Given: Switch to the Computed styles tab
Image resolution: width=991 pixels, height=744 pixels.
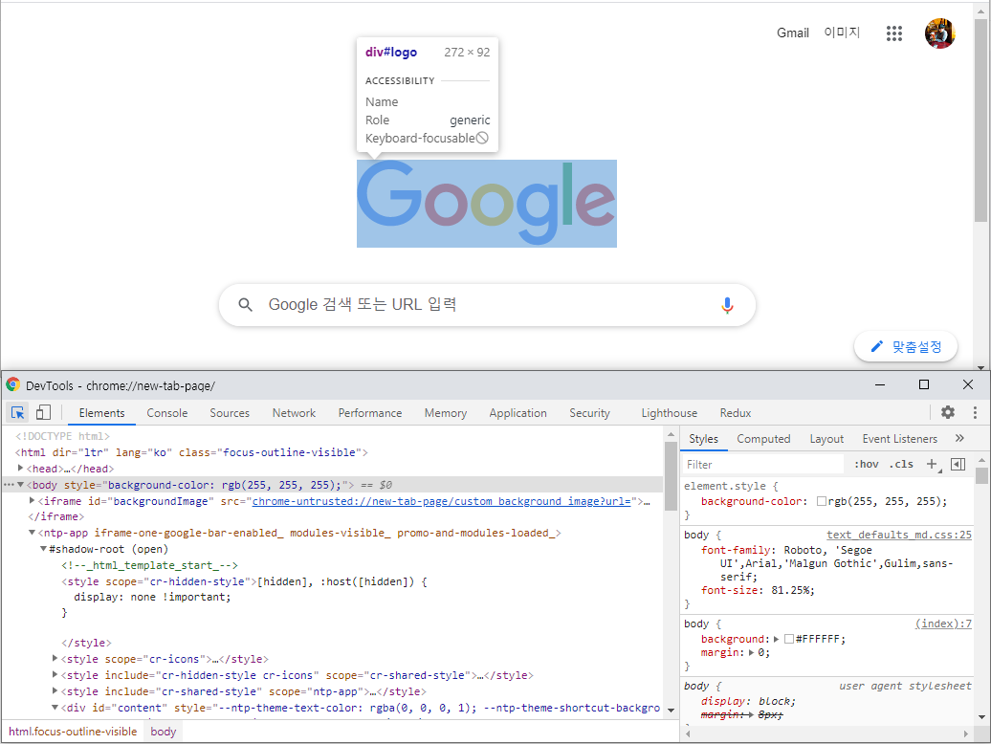Looking at the screenshot, I should (763, 438).
